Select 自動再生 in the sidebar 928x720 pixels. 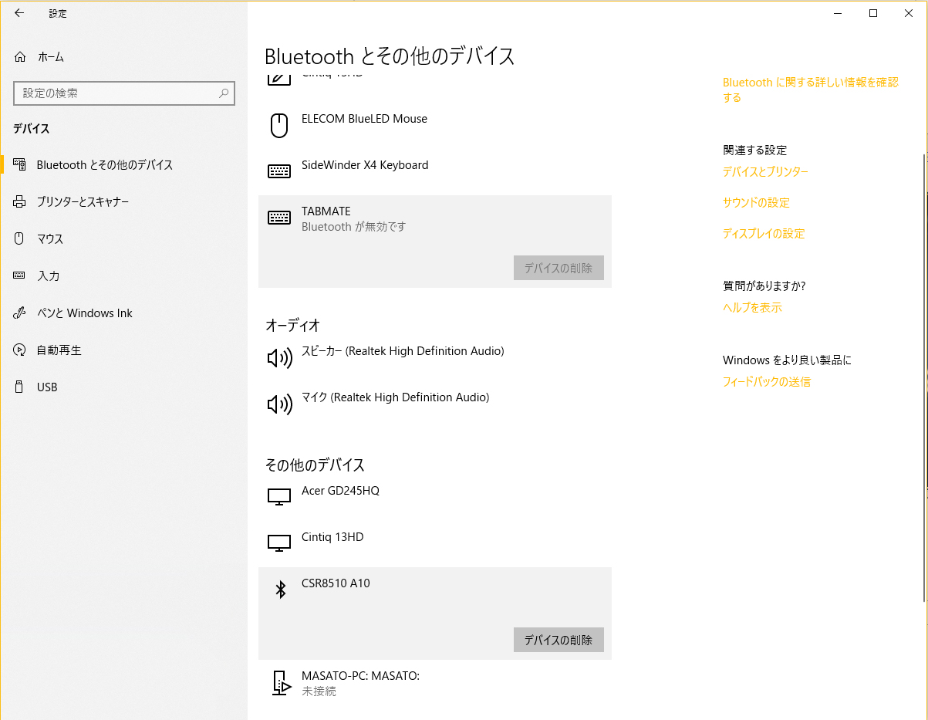coord(59,350)
